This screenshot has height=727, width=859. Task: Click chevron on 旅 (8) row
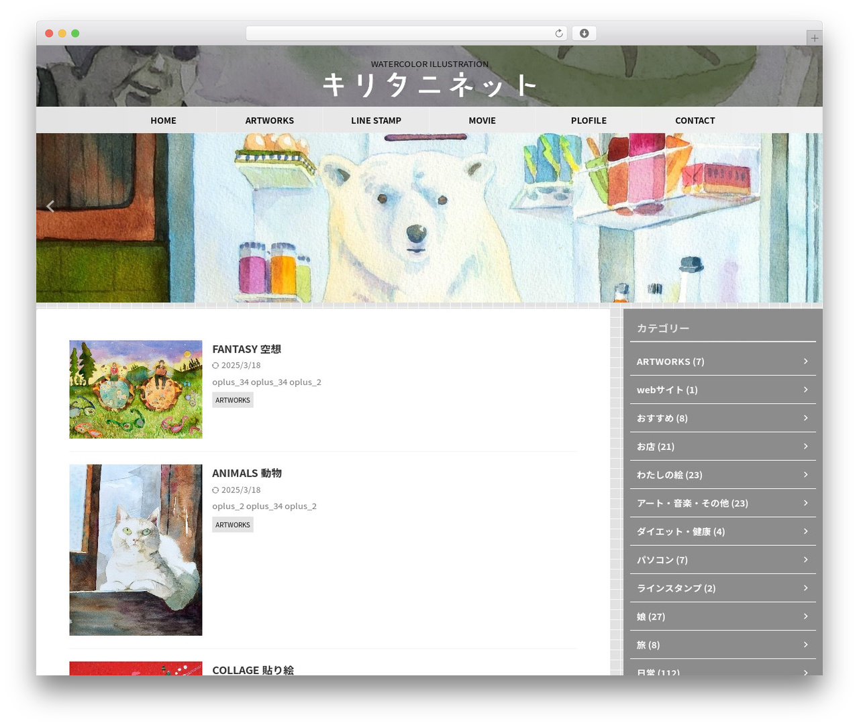click(805, 644)
